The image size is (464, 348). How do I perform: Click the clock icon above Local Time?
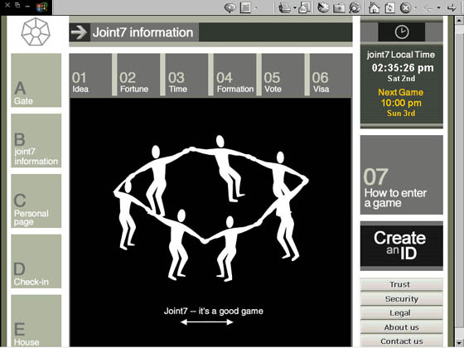click(x=402, y=31)
